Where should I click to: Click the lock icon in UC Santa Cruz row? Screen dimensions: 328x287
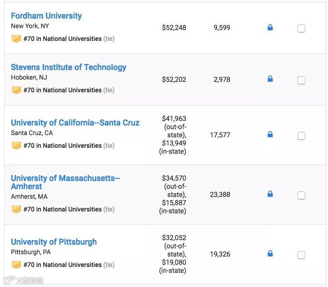pos(270,135)
